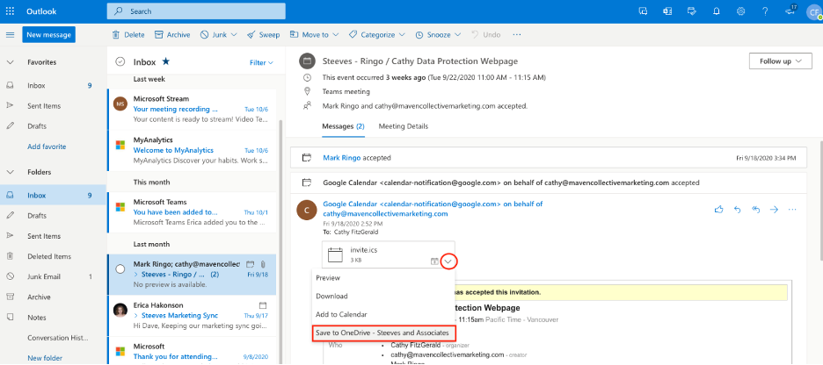Click the add-to-calendar icon on invite.ics attachment

click(434, 261)
